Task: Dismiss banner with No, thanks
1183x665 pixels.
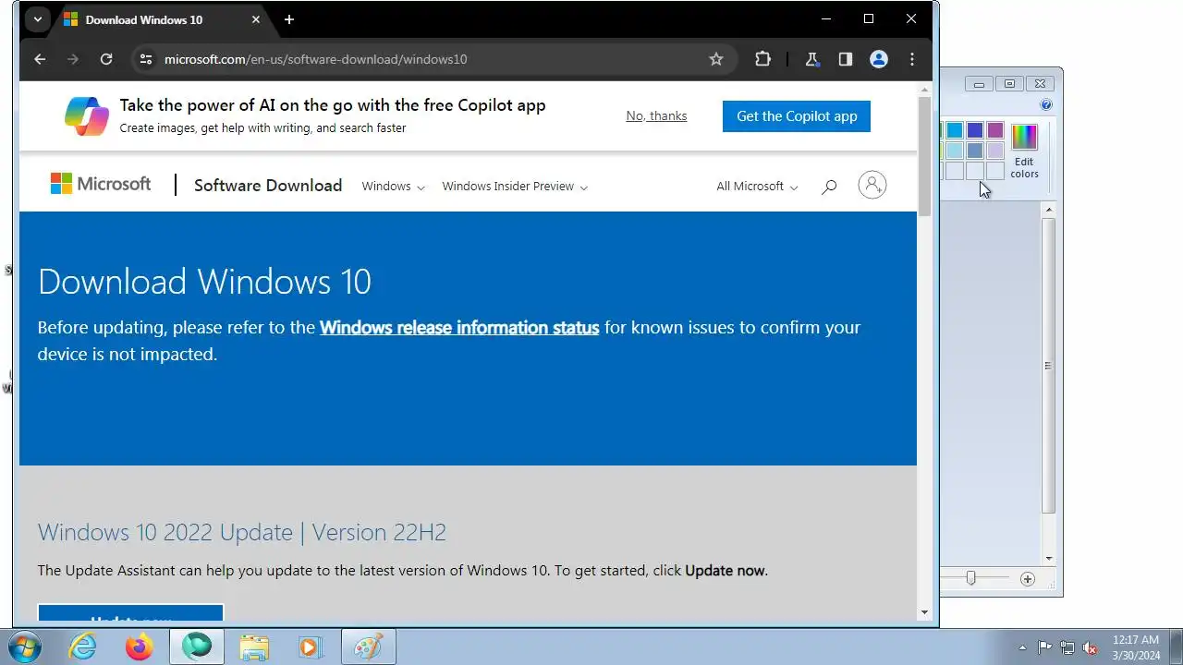Action: pyautogui.click(x=656, y=116)
